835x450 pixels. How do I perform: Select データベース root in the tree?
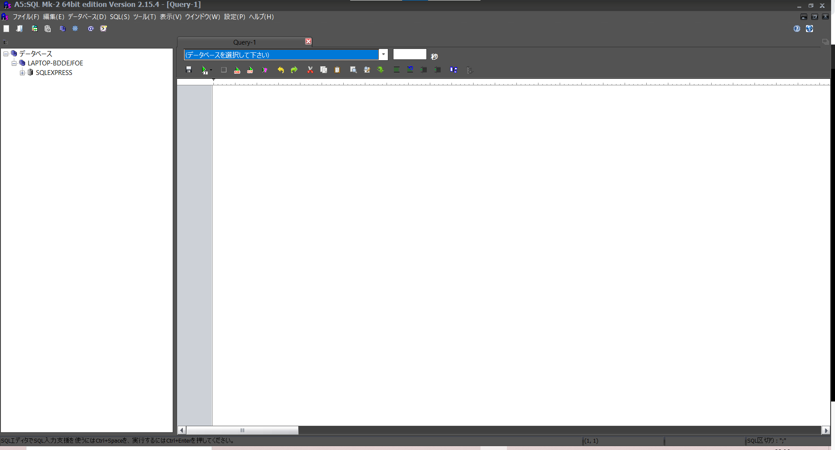35,54
